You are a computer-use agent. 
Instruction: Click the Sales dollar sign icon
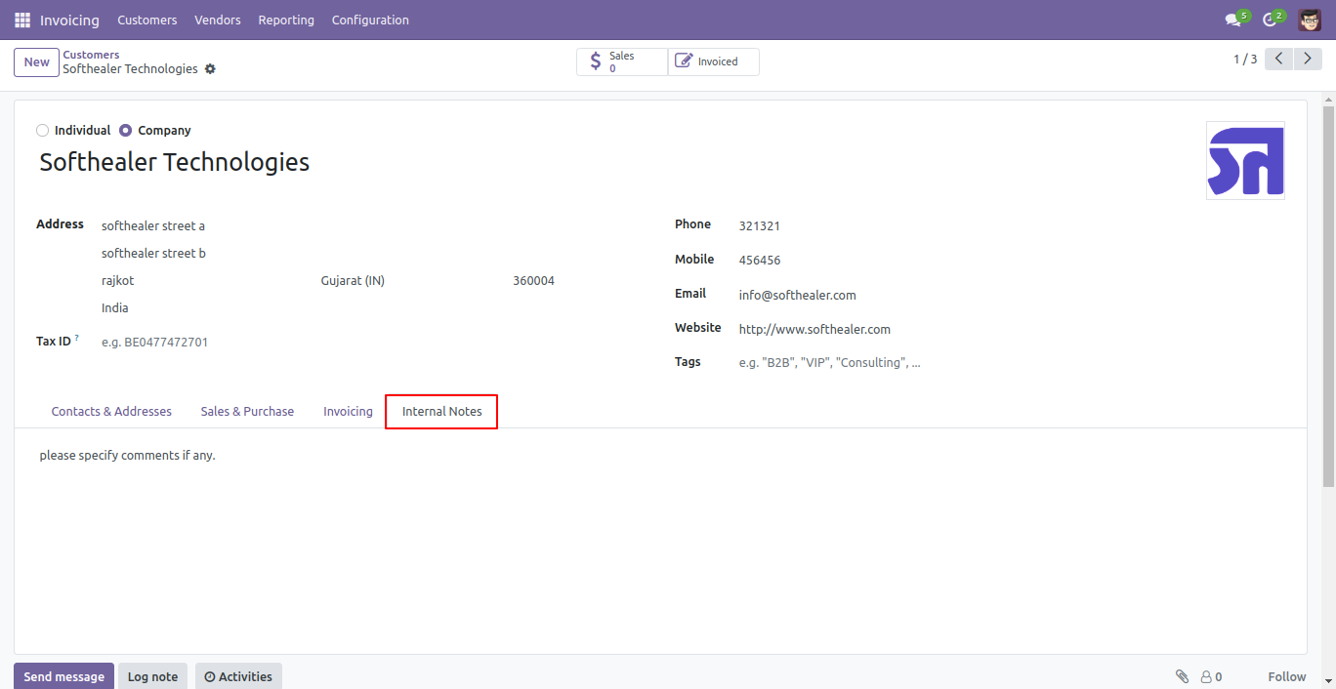click(596, 61)
